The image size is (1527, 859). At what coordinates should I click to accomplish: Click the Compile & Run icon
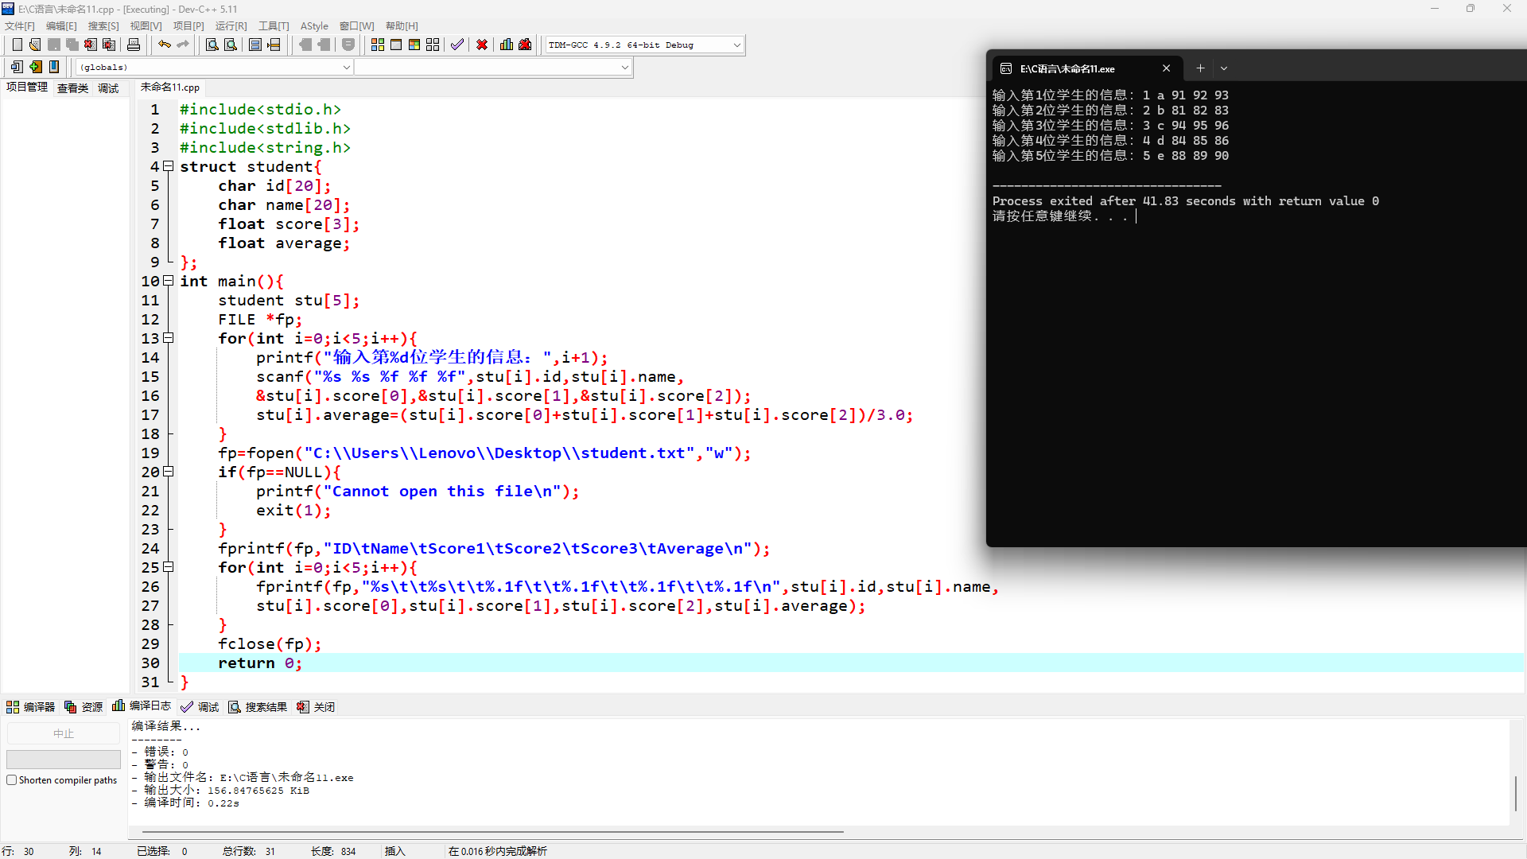coord(414,45)
